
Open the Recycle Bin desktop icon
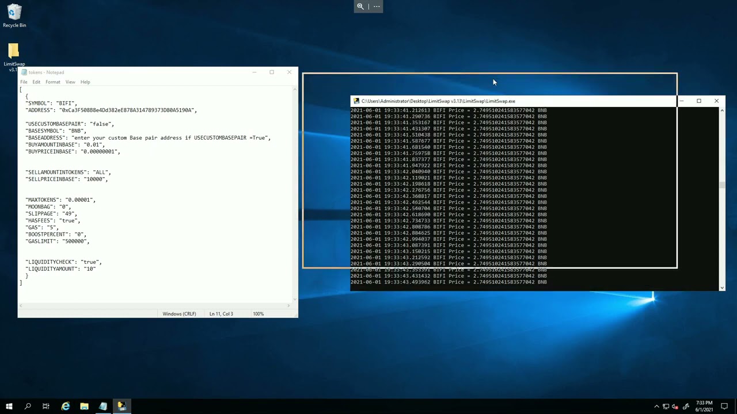[14, 16]
